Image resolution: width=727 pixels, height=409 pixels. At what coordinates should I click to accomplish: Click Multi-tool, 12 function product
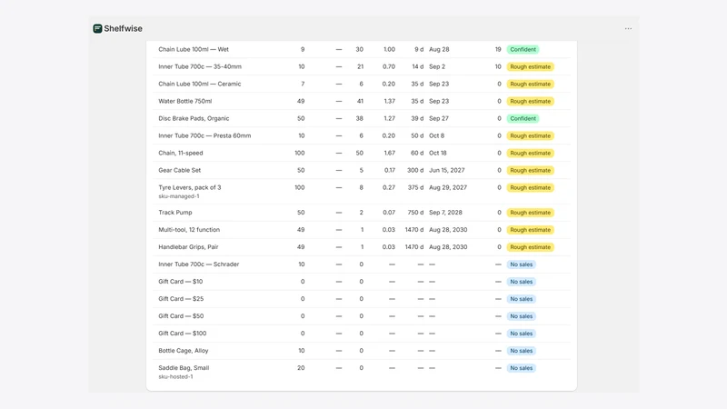pos(189,230)
